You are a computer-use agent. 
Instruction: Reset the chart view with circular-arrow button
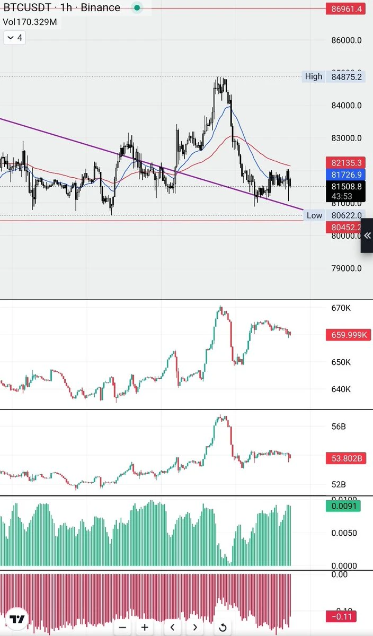click(x=223, y=627)
